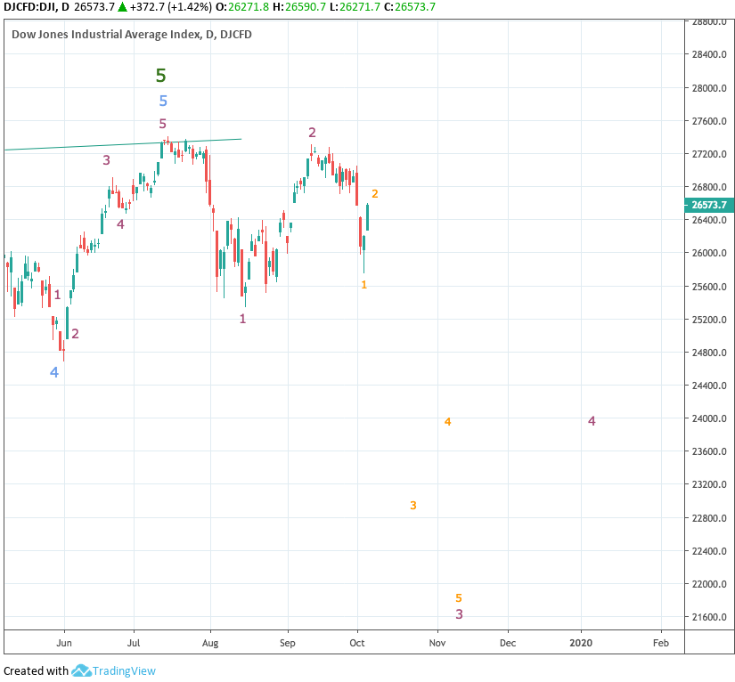Select the large green wave 5 label
The image size is (735, 682).
click(160, 76)
